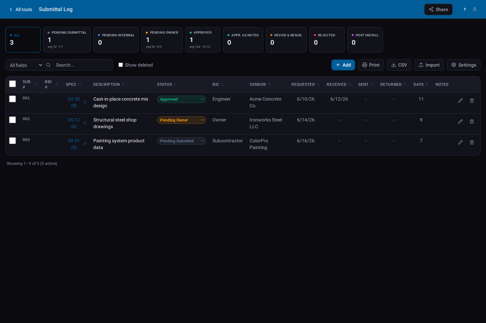Open Pending Submittal status dropdown for row 003
Screen dimensions: 486x323
click(x=182, y=141)
